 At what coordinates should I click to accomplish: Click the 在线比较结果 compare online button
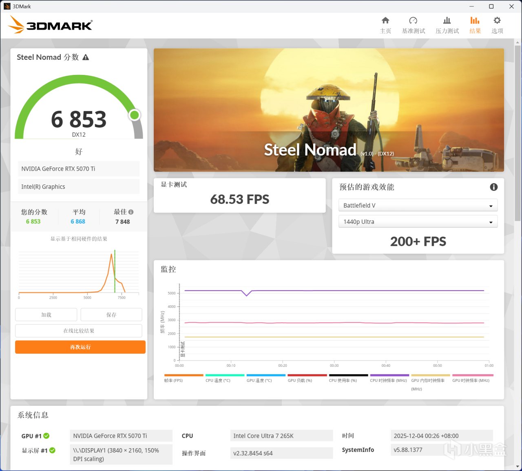point(79,331)
